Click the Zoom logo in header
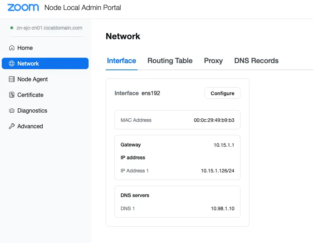The image size is (313, 243). coord(23,7)
